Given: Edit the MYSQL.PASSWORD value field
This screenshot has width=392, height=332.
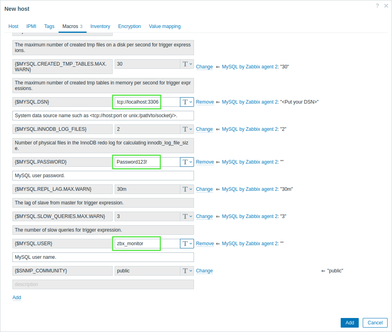Looking at the screenshot, I should point(147,162).
